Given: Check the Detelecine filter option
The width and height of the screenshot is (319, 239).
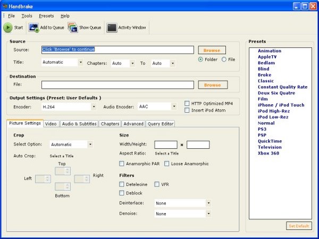Looking at the screenshot, I should (x=122, y=184).
